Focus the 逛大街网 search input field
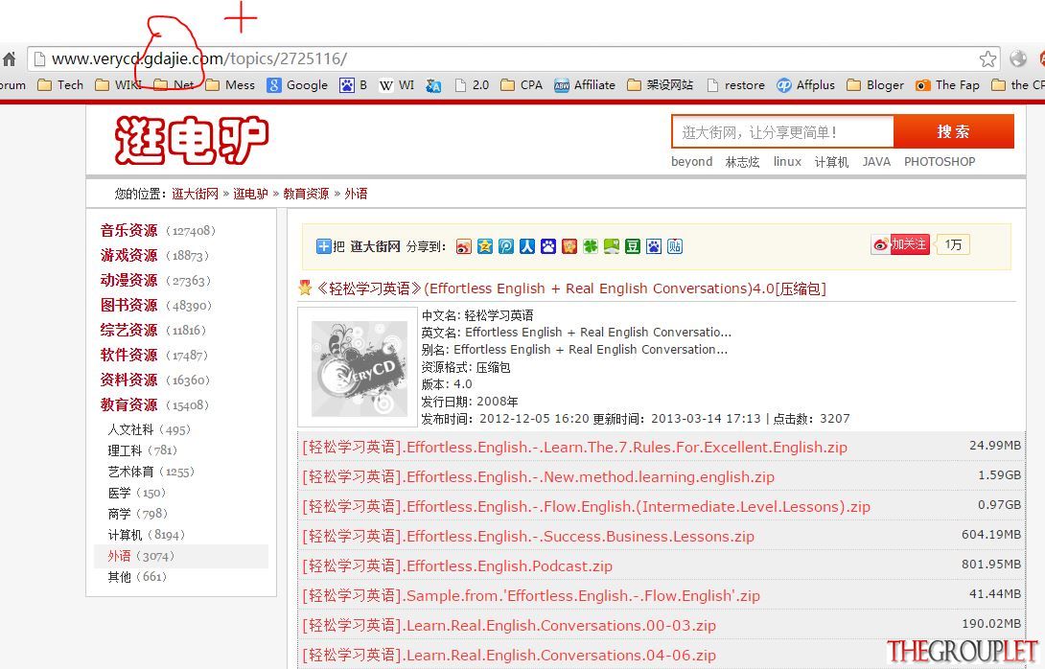 [x=782, y=132]
